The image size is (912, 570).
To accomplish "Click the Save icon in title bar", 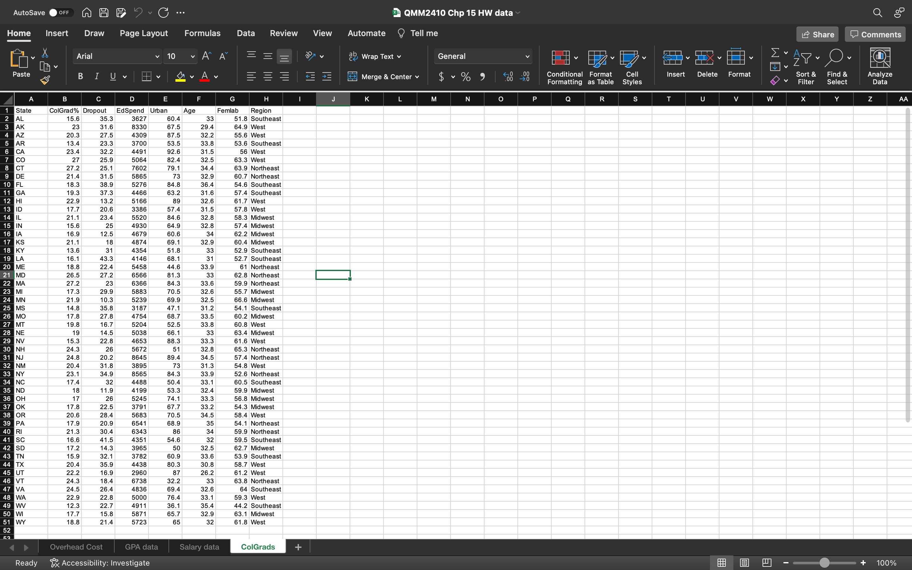I will [104, 12].
